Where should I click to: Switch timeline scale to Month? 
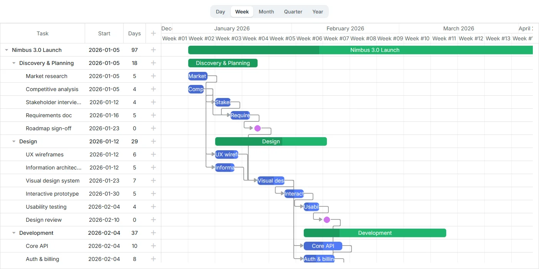pos(266,12)
